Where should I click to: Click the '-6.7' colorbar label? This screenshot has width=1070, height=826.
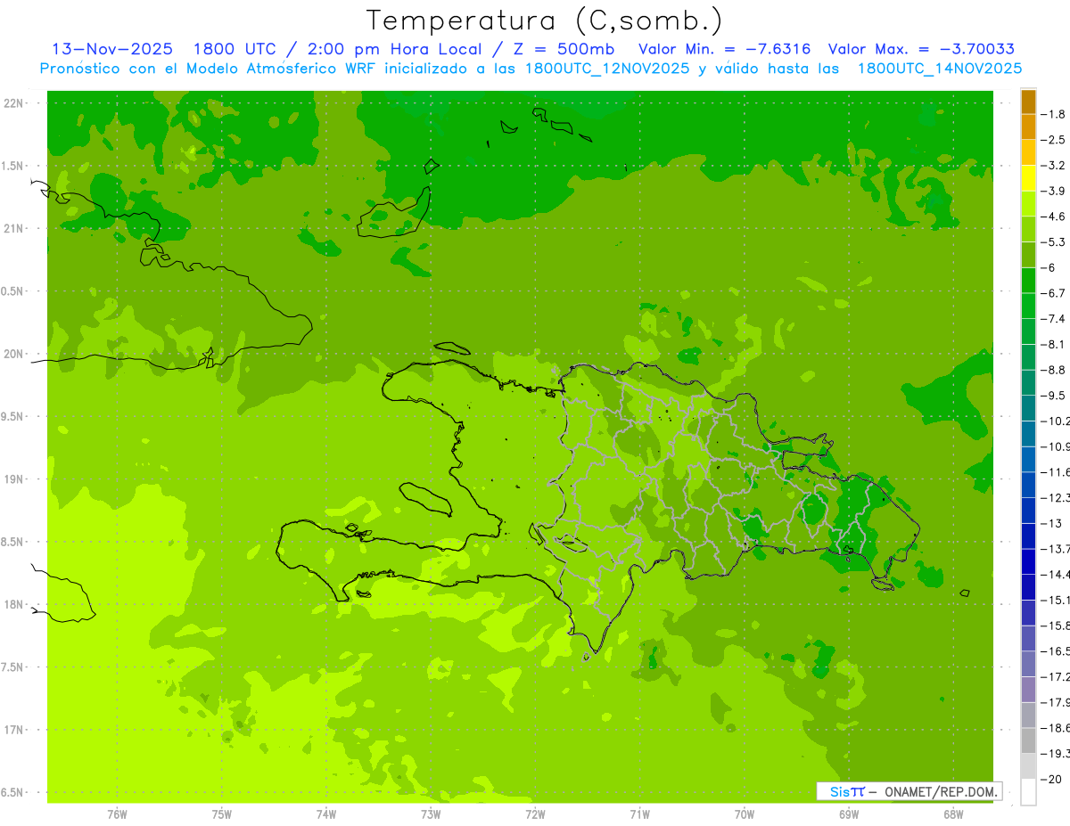(x=1055, y=293)
